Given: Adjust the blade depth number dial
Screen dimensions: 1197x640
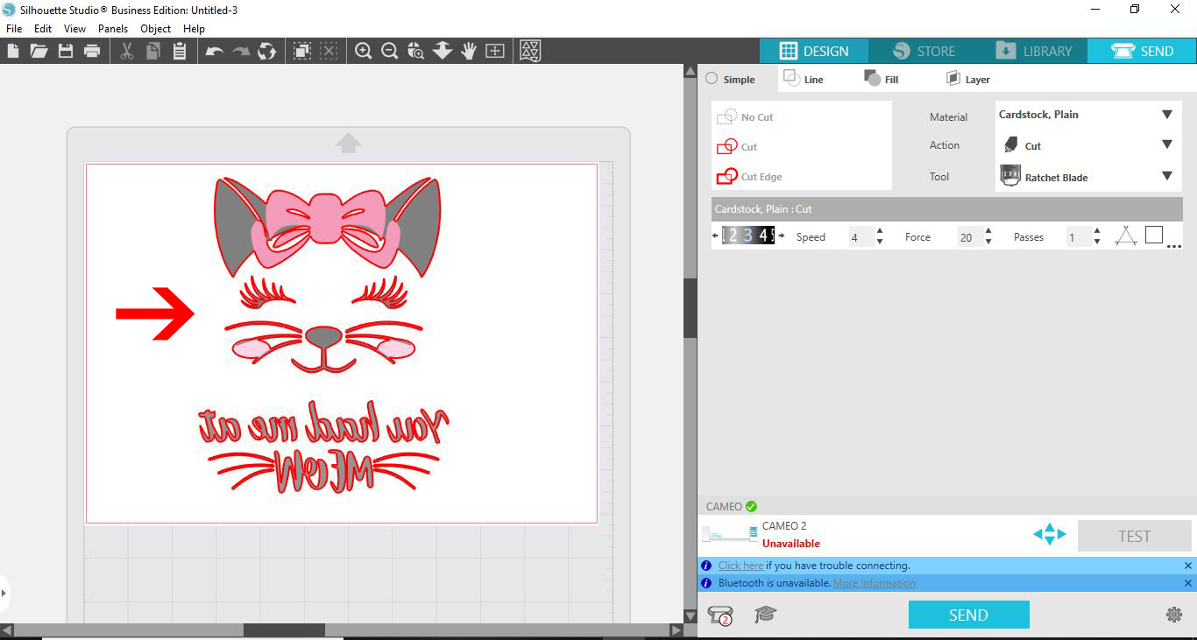Looking at the screenshot, I should 747,235.
